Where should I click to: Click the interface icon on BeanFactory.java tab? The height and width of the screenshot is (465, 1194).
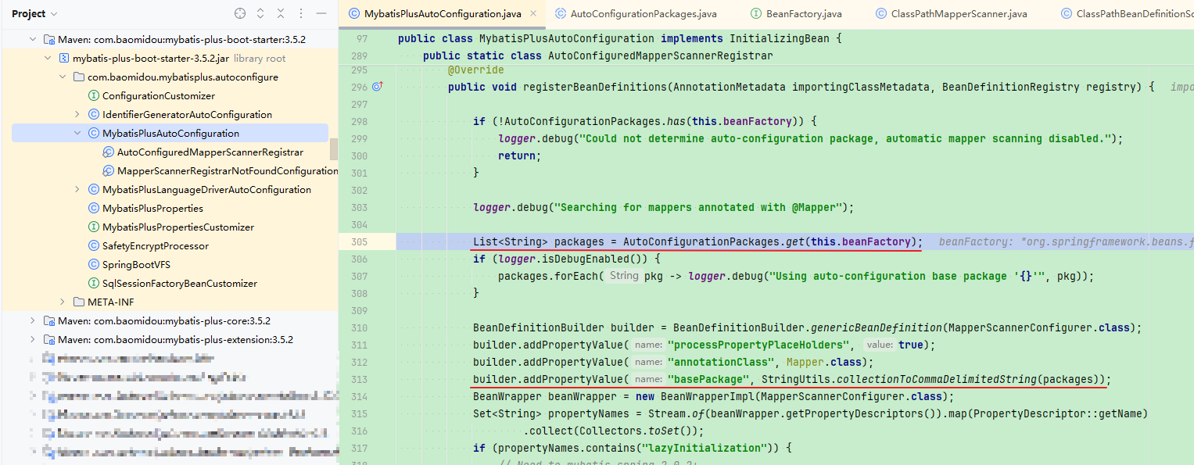click(x=755, y=14)
